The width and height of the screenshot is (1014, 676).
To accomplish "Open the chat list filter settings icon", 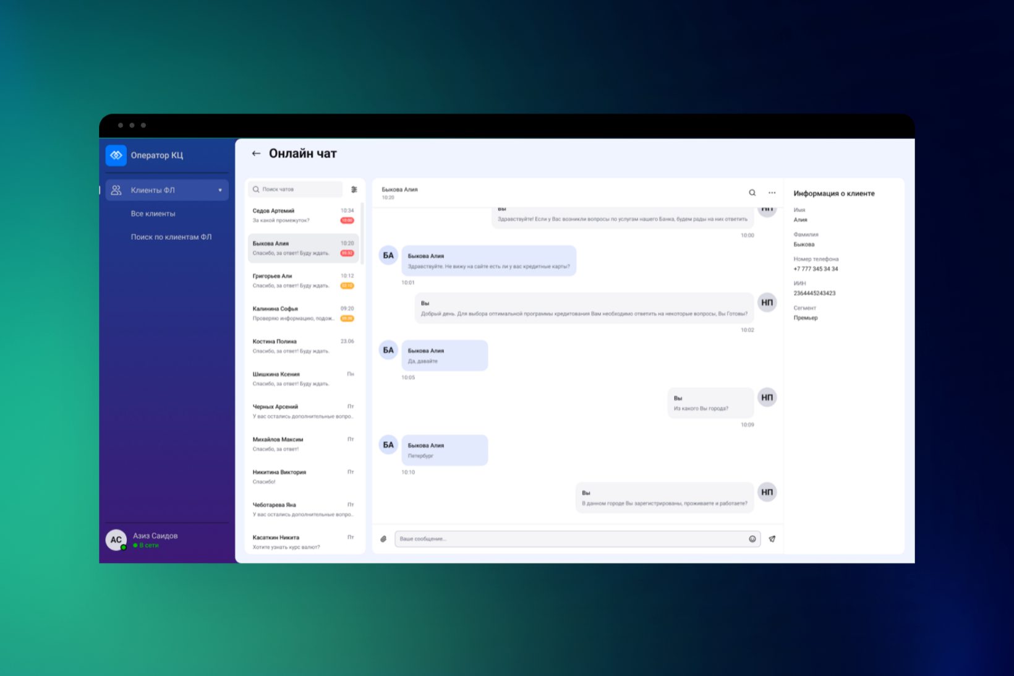I will [x=354, y=189].
